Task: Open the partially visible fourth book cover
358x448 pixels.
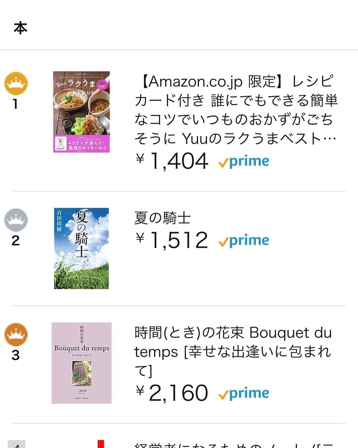Action: (x=101, y=444)
